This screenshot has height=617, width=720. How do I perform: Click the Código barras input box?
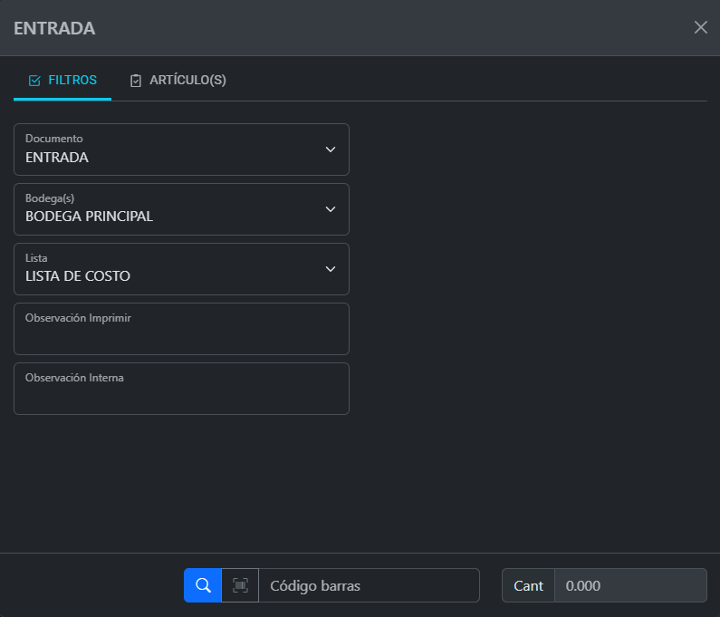pos(369,585)
